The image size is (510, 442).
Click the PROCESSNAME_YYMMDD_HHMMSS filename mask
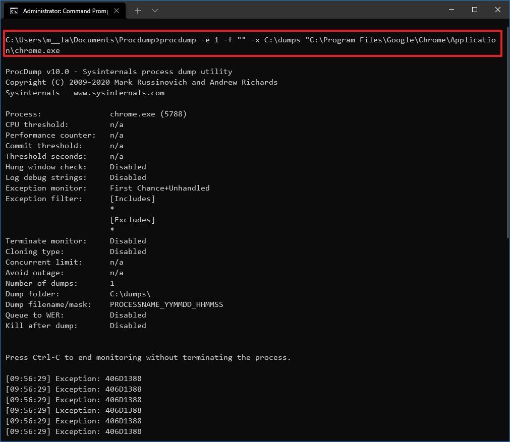click(166, 304)
